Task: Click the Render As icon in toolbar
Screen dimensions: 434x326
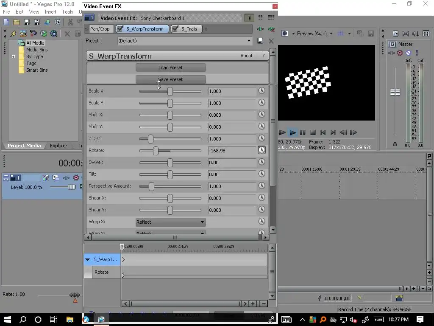Action: tap(47, 22)
